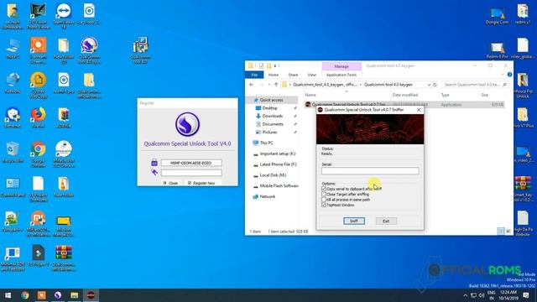The width and height of the screenshot is (537, 302).
Task: Select the Qualcomm tool 4.0 desktop shortcut
Action: click(x=140, y=50)
